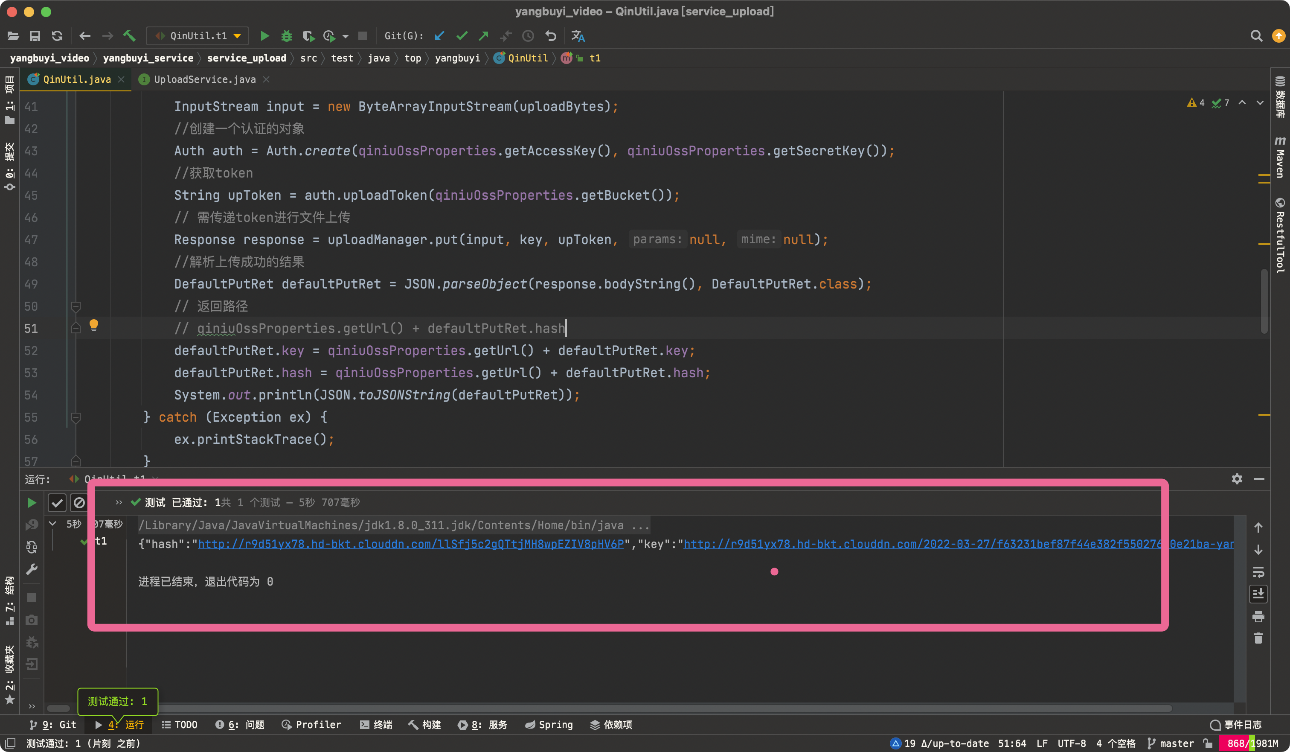
Task: Open the Profiler tool window
Action: tap(311, 725)
